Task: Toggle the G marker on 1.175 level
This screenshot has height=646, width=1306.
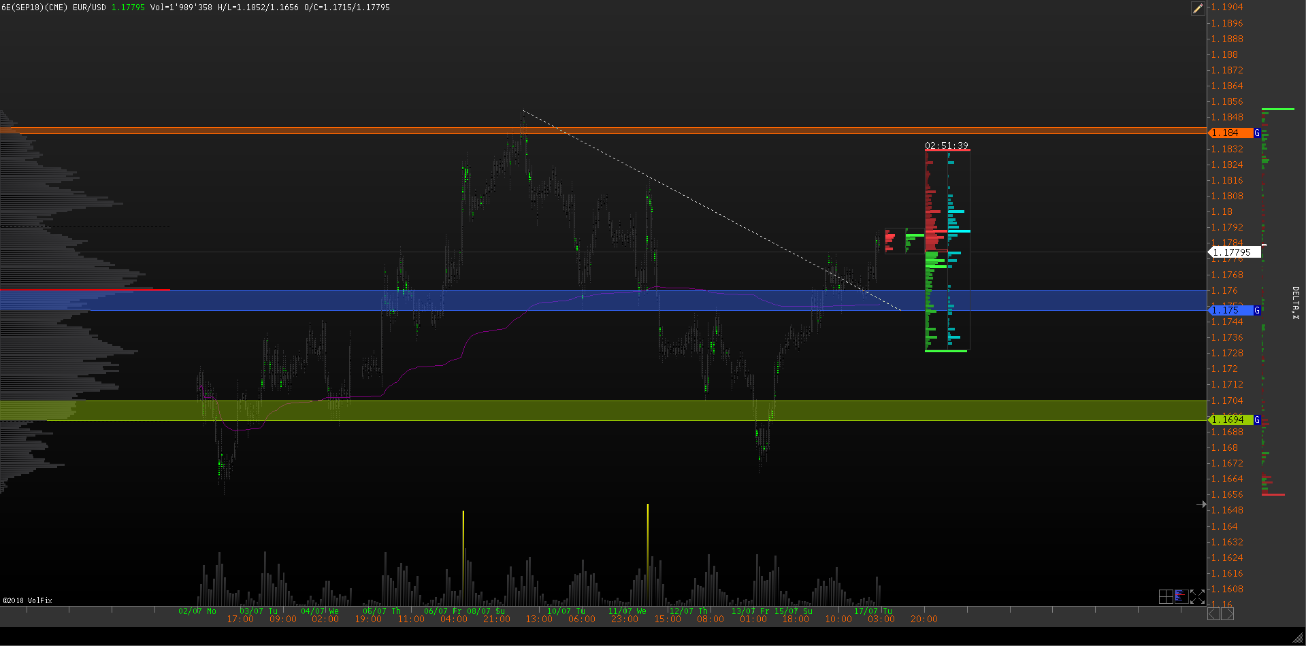Action: (x=1257, y=311)
